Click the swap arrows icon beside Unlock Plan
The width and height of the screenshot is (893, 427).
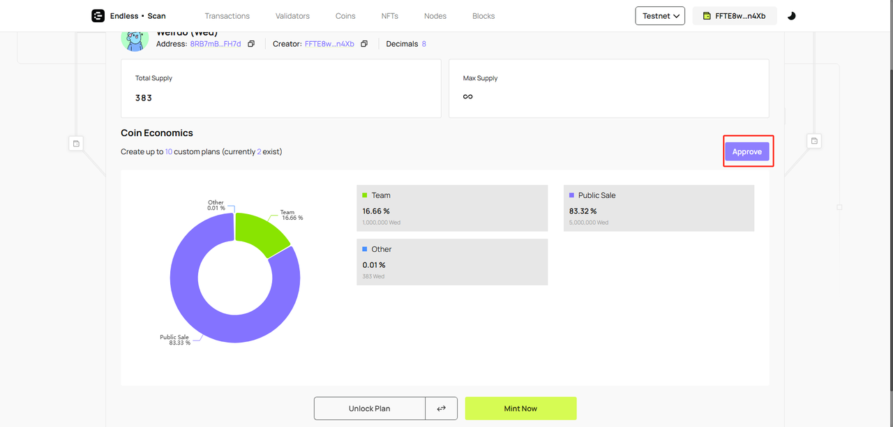(441, 408)
